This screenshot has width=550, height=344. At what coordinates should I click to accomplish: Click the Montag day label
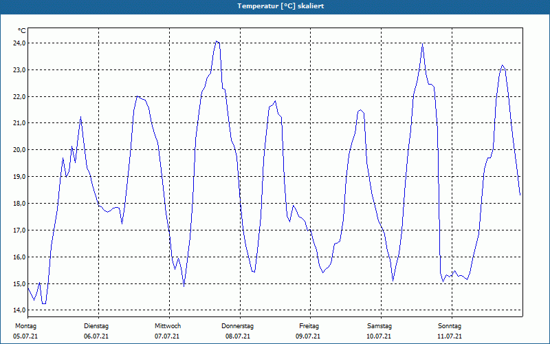(25, 326)
